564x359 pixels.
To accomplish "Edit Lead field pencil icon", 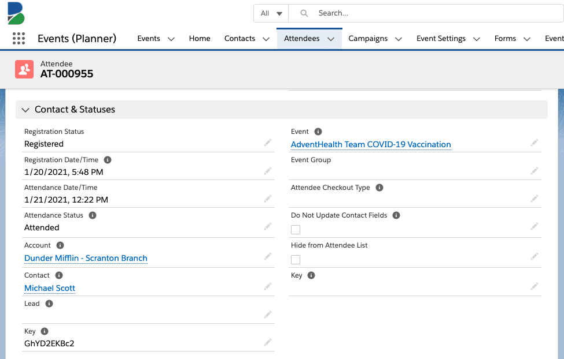I will tap(268, 315).
